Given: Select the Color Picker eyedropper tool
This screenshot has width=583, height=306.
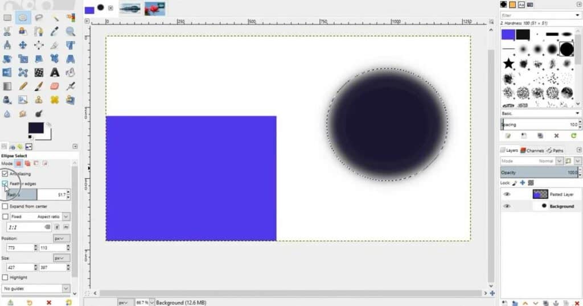Looking at the screenshot, I should [55, 31].
